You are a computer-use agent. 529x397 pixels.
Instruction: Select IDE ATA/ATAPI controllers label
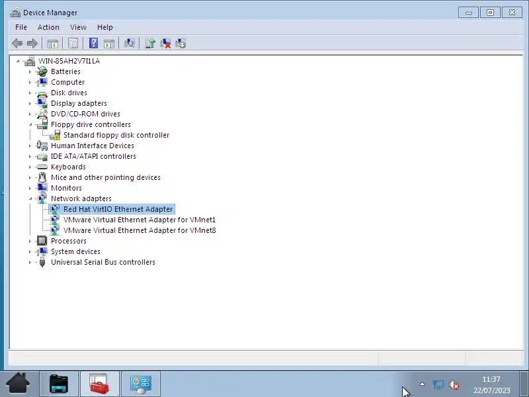[93, 156]
